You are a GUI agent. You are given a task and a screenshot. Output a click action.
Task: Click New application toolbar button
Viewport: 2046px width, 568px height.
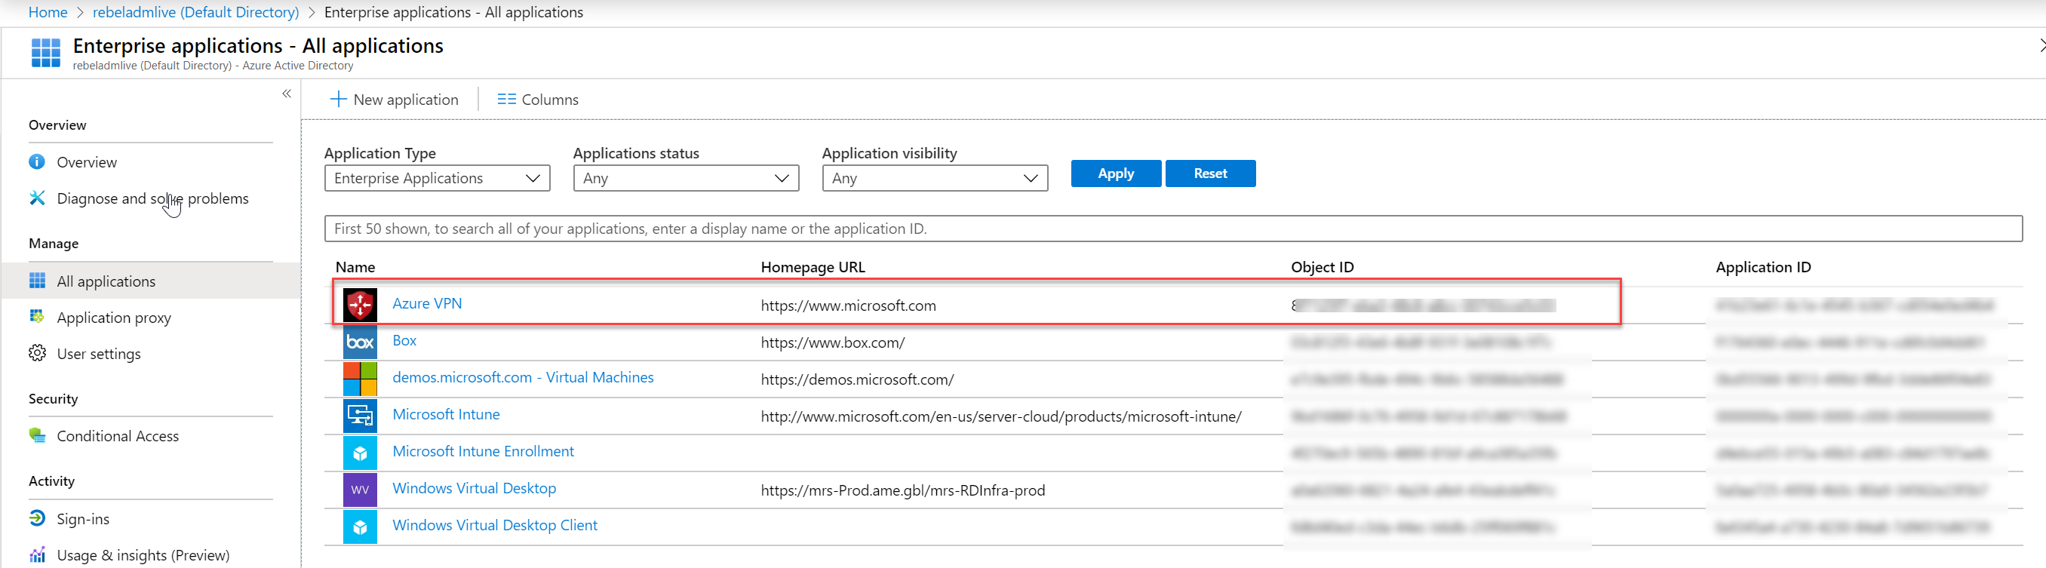tap(394, 100)
